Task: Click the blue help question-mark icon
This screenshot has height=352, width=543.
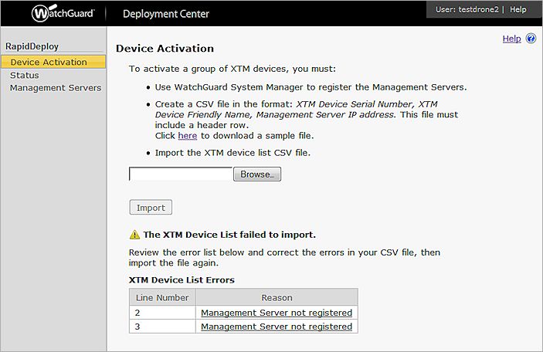Action: [531, 38]
